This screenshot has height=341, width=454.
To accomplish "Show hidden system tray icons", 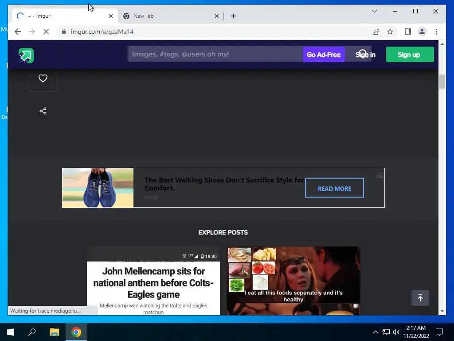I will coord(375,332).
